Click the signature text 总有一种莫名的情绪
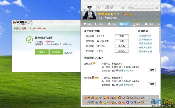Screen dimensions: 175x108 coord(108,18)
